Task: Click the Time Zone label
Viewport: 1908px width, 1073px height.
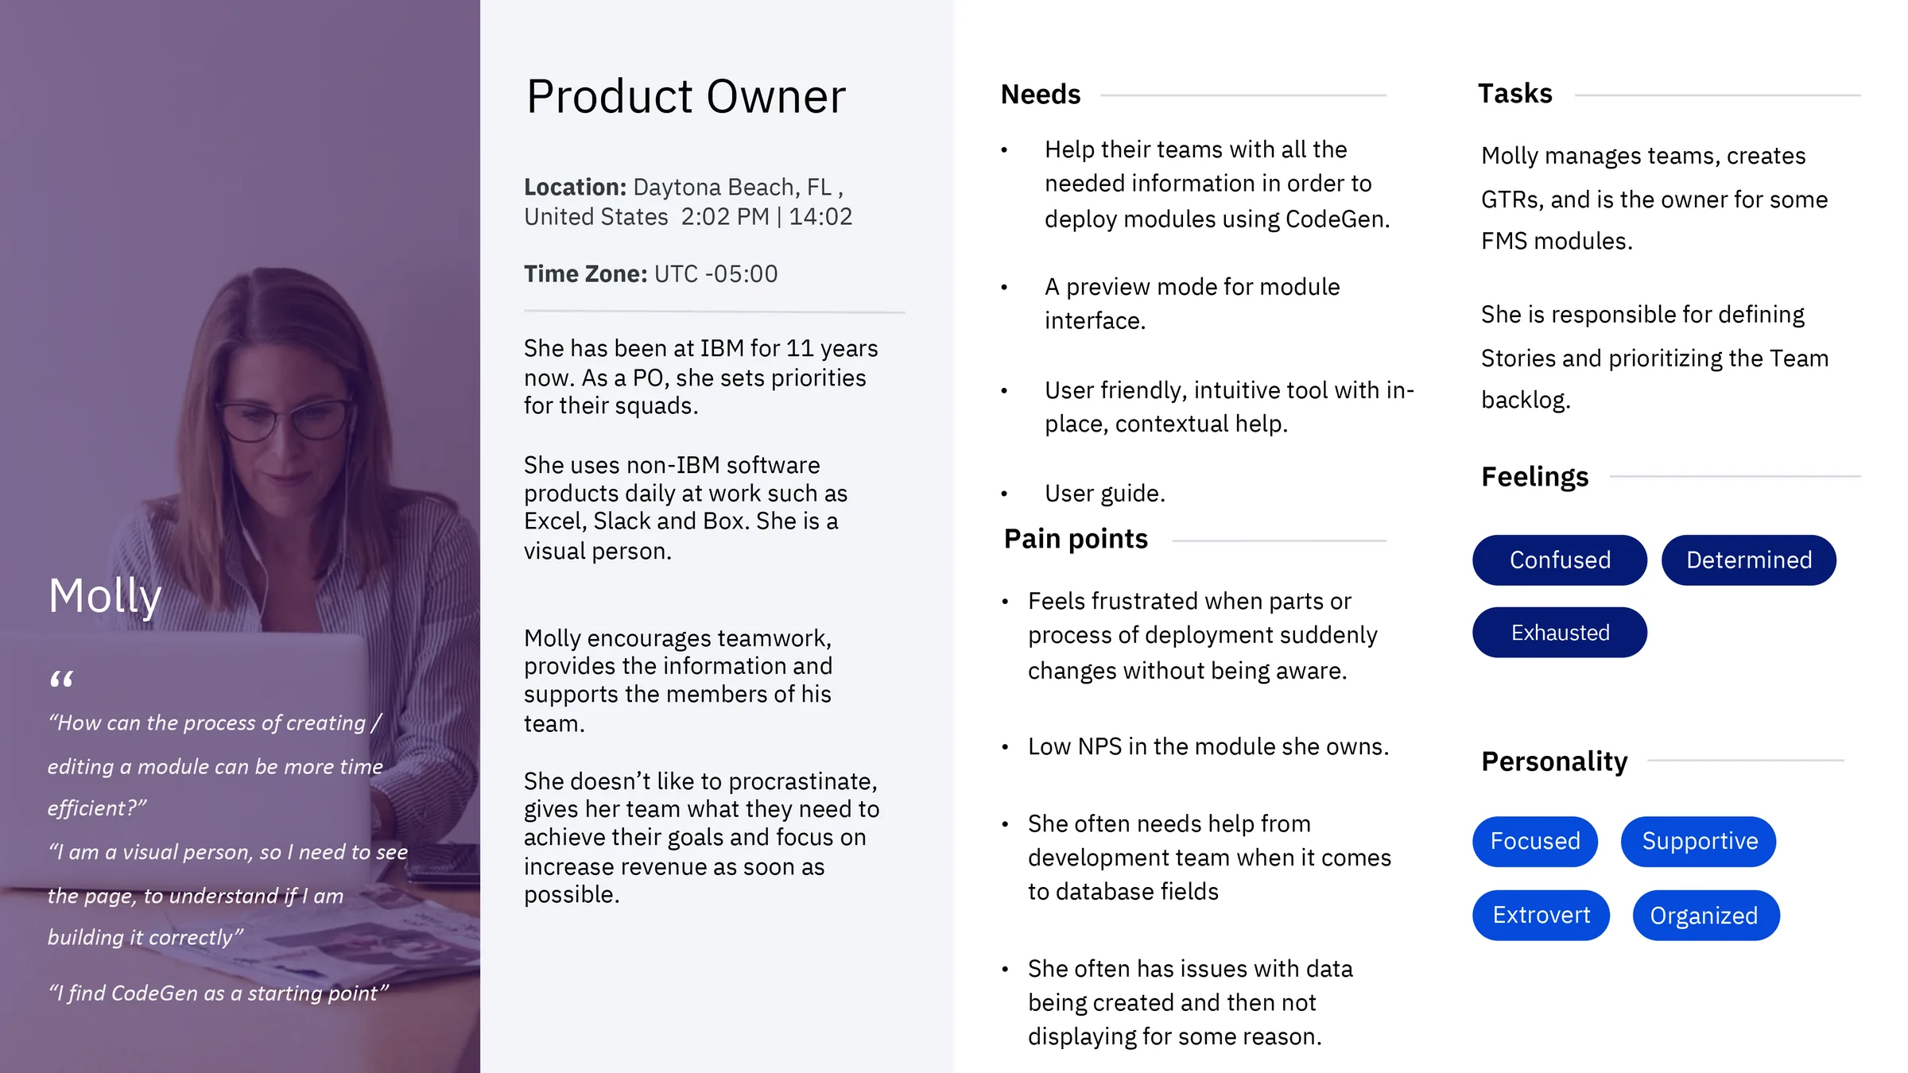Action: (x=585, y=274)
